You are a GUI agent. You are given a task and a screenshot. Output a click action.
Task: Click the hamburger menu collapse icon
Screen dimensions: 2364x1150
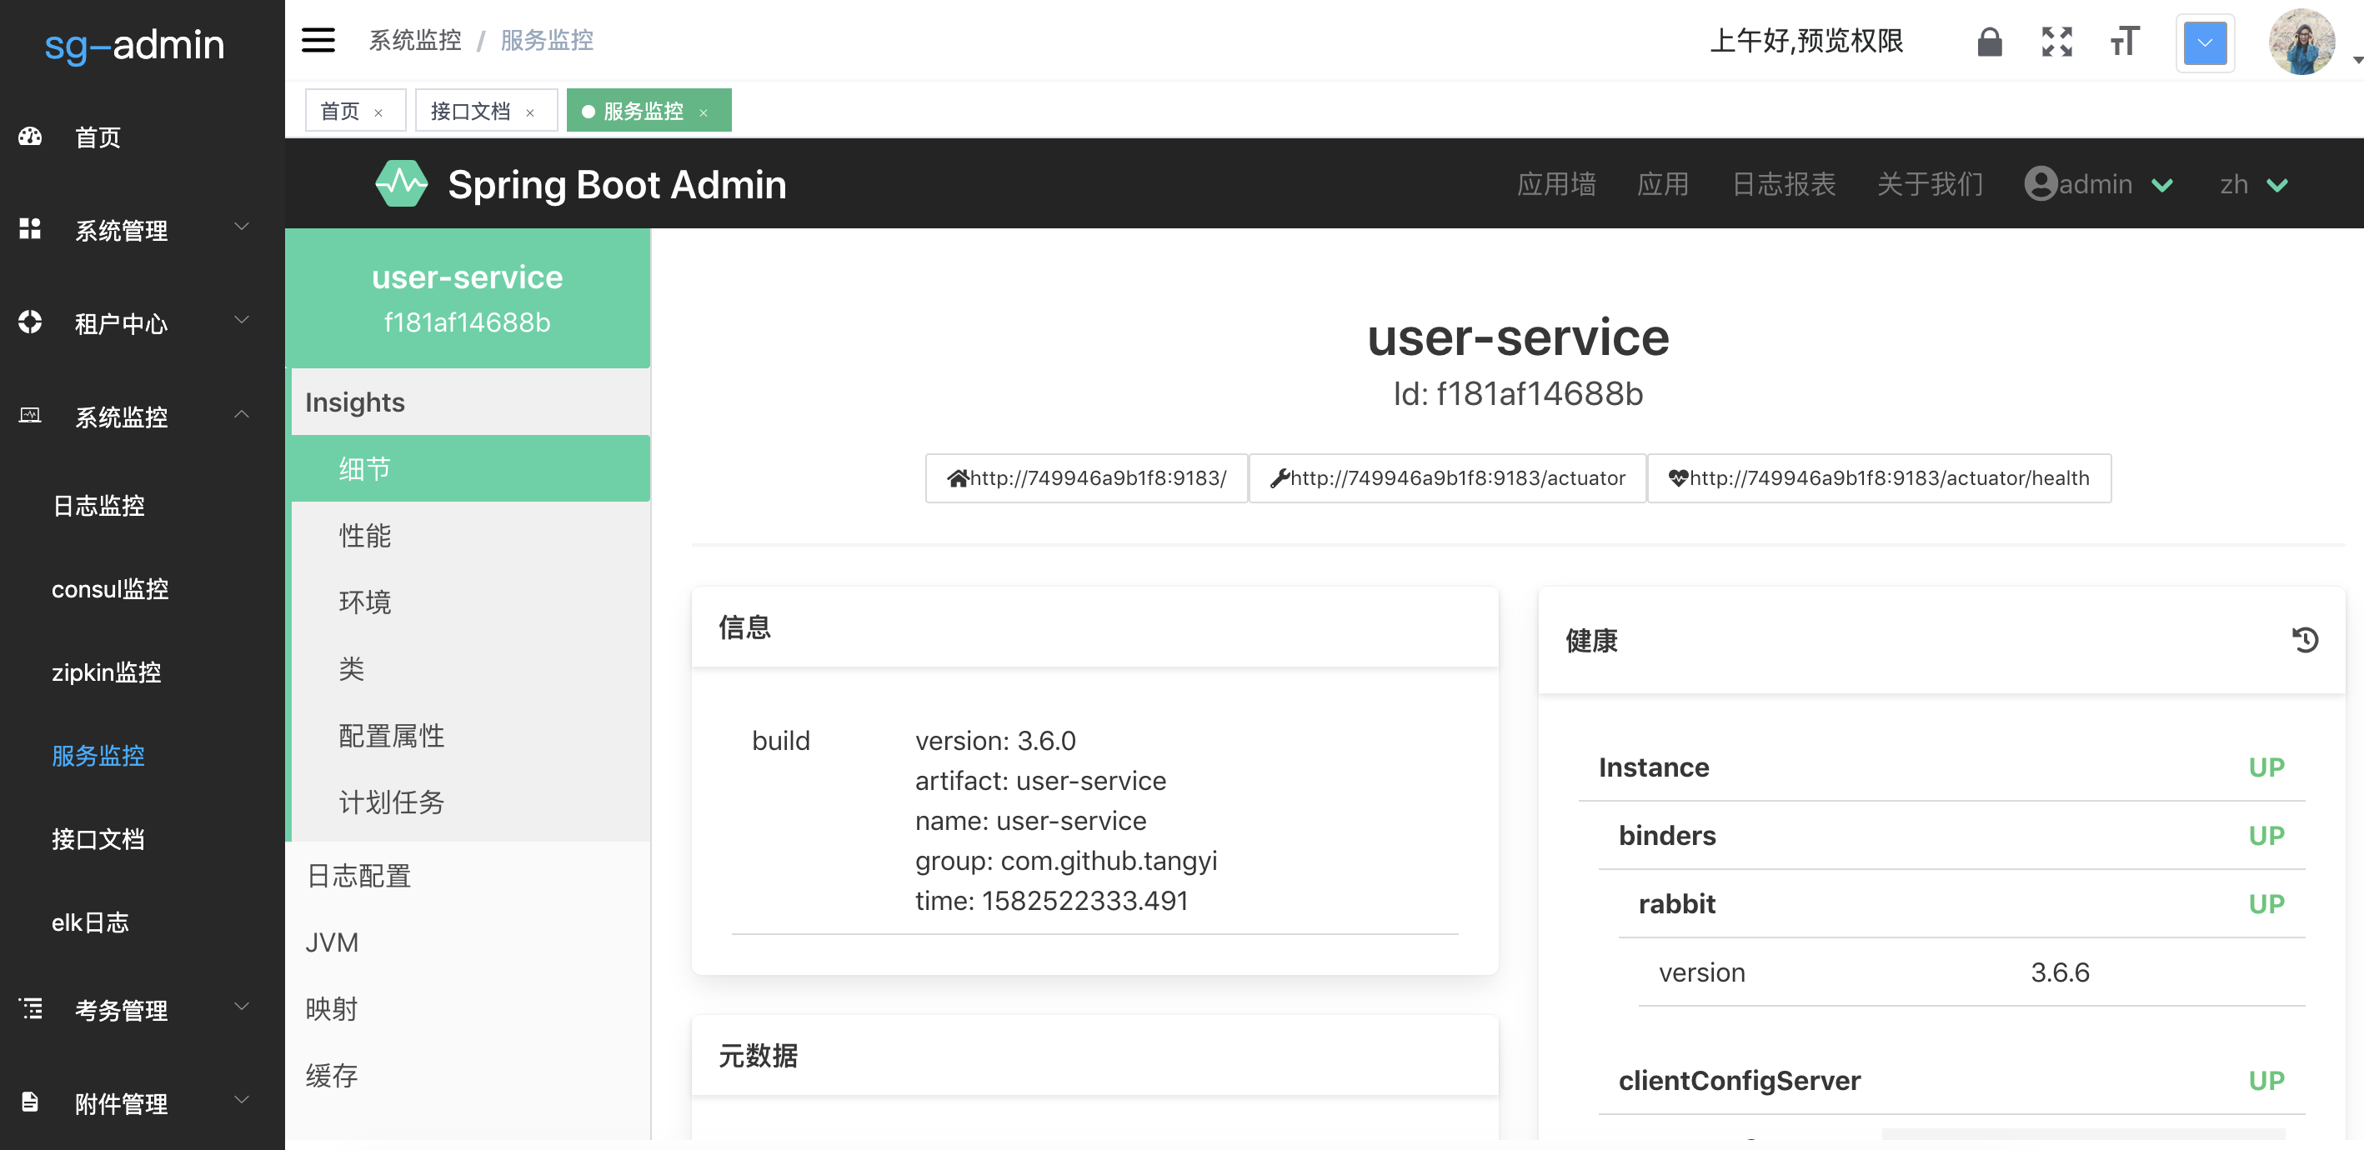[x=318, y=40]
